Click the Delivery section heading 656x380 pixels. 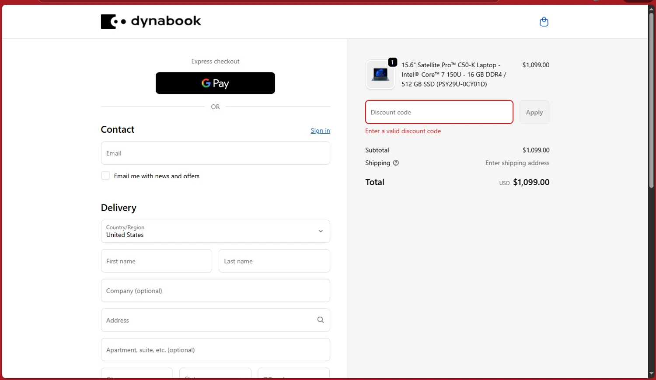(119, 207)
